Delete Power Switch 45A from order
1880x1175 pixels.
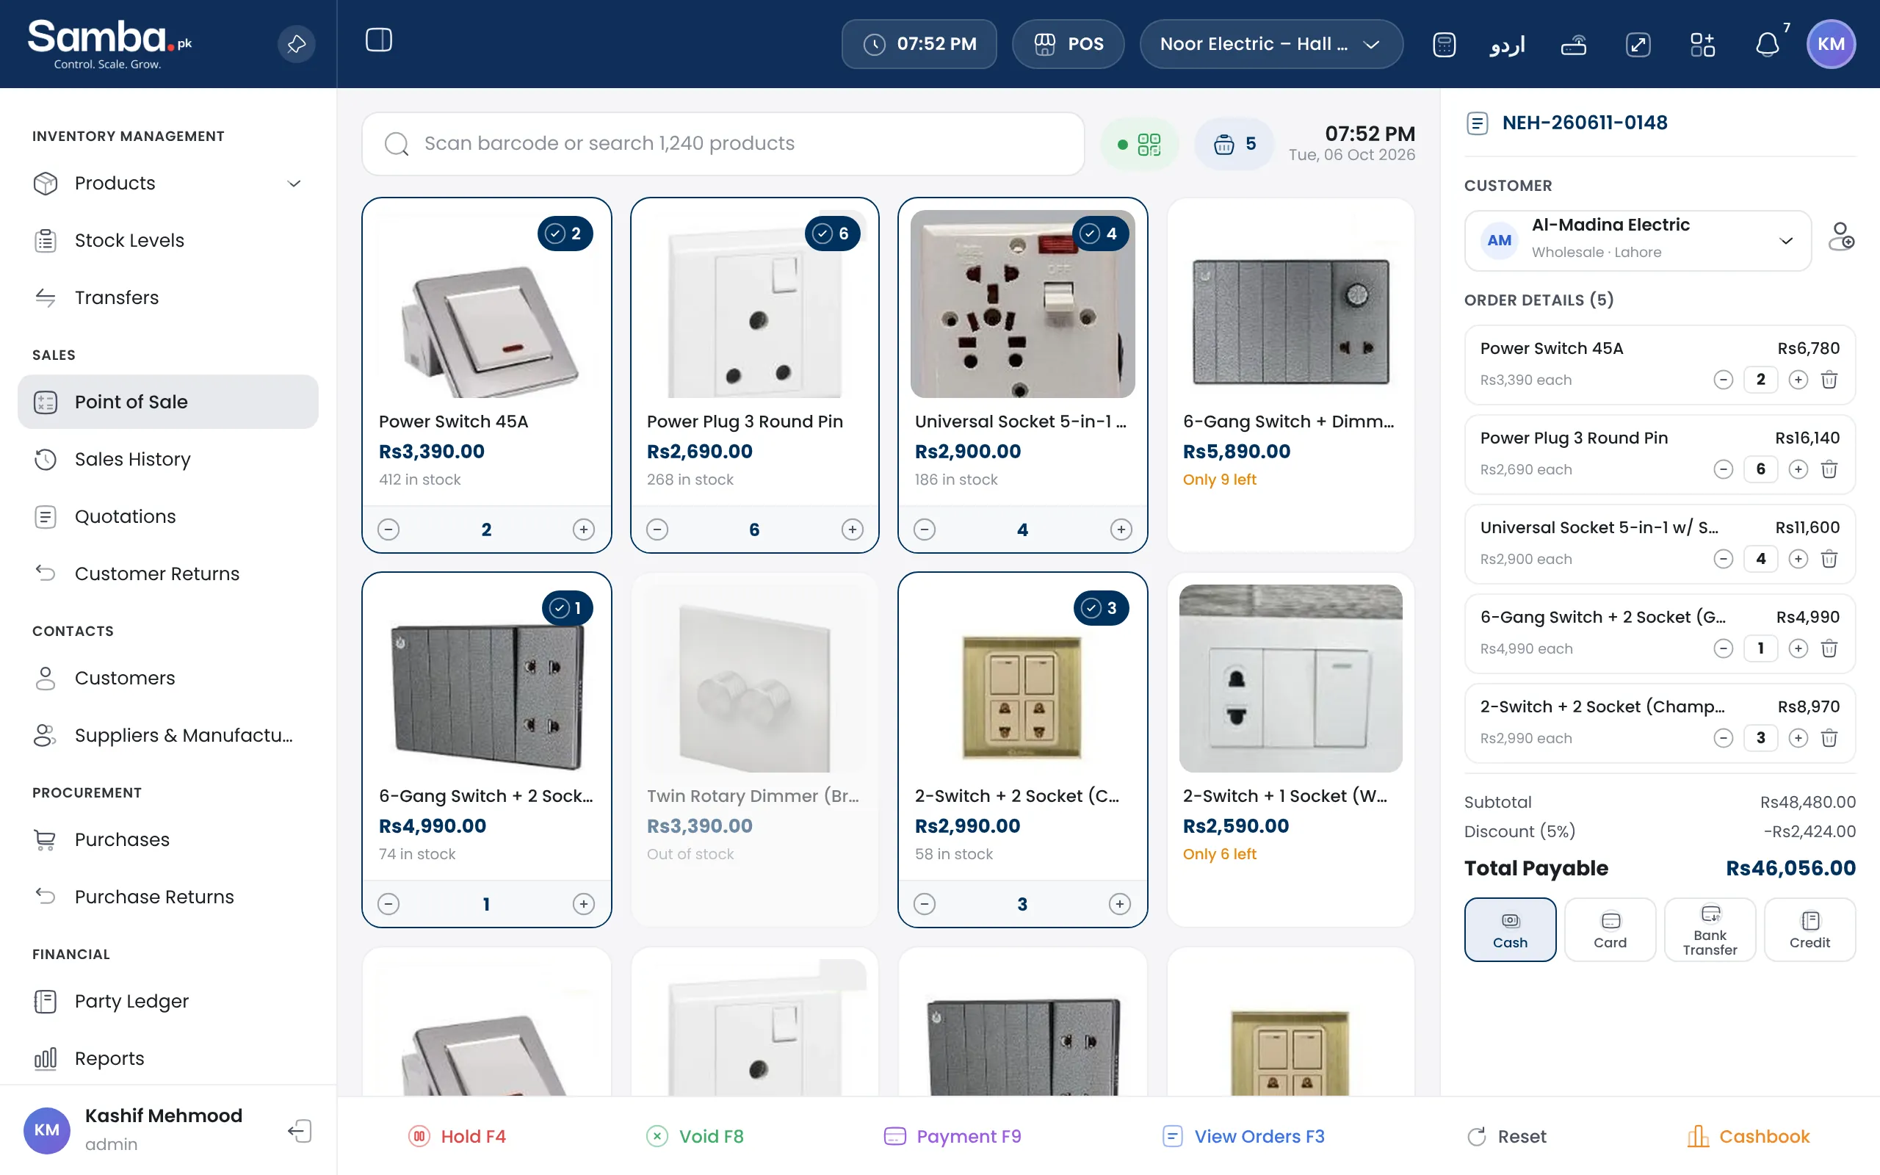pos(1829,380)
